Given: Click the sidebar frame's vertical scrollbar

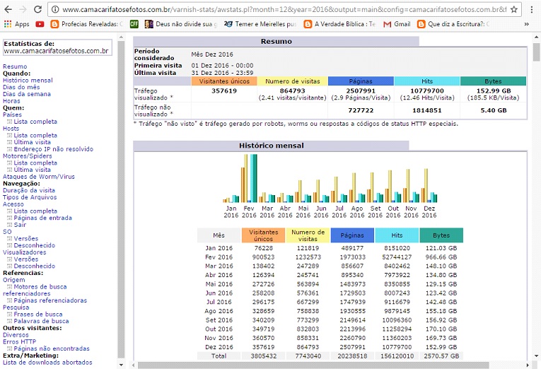Looking at the screenshot, I should [x=121, y=198].
